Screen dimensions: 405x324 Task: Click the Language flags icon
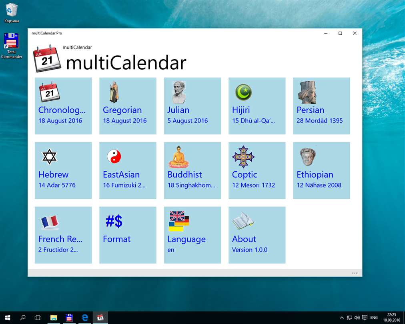[x=179, y=221]
